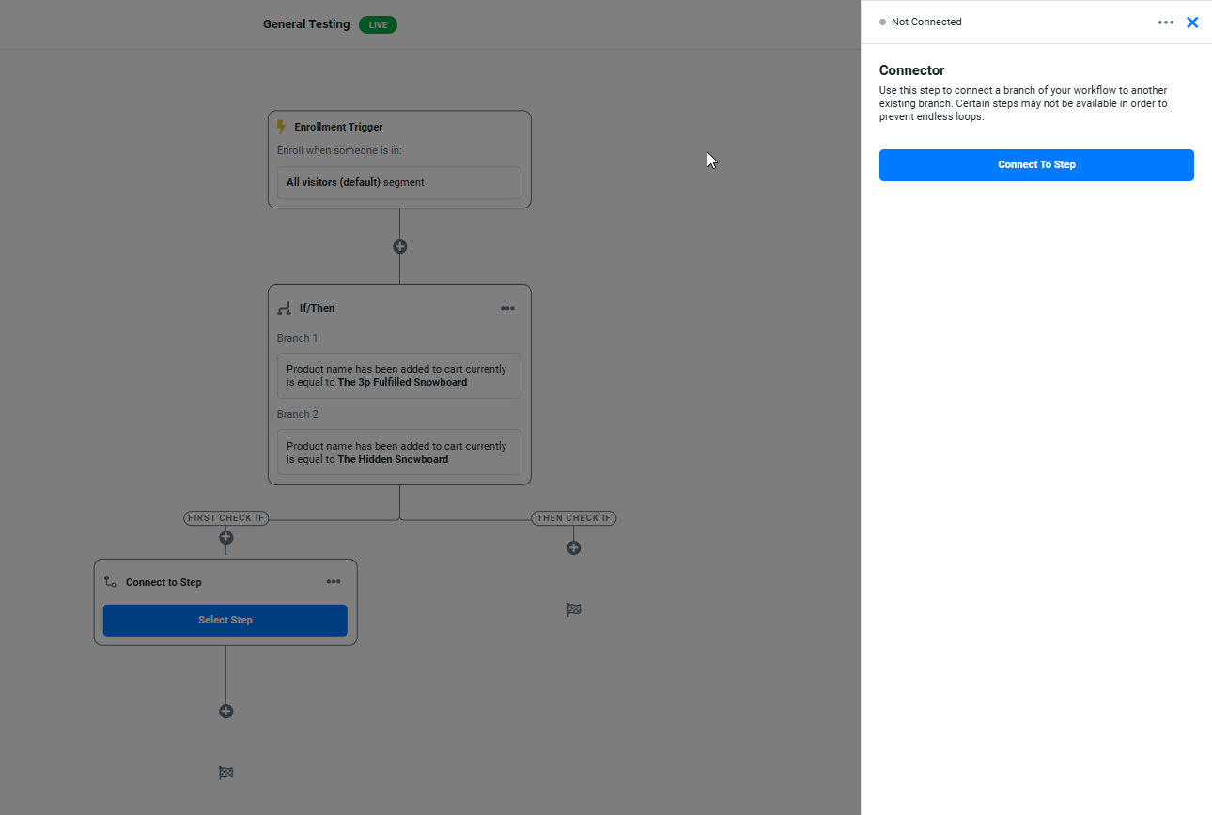The width and height of the screenshot is (1212, 815).
Task: Click the If/Then branch icon
Action: 284,308
